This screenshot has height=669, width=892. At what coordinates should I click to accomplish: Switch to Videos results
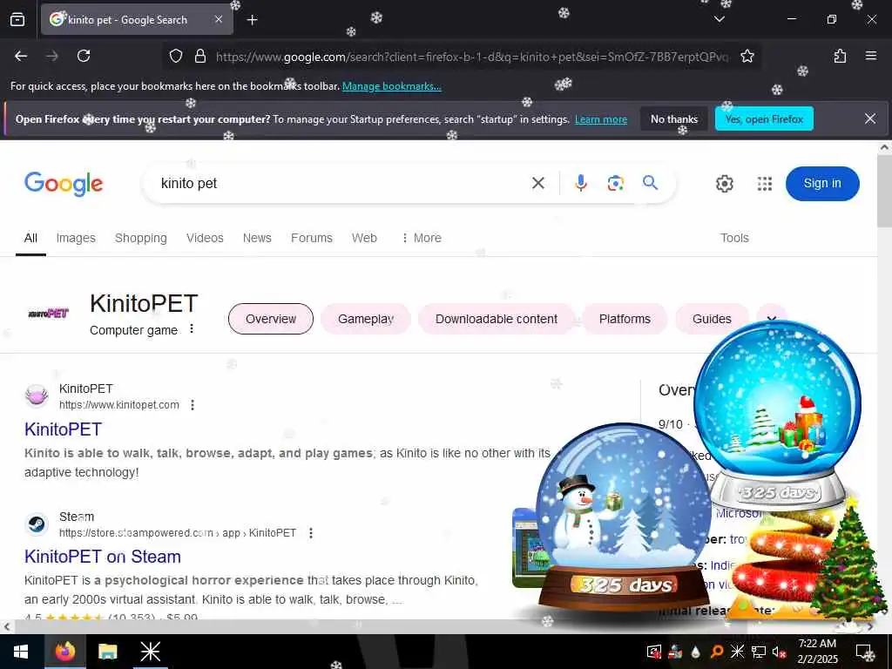coord(205,238)
